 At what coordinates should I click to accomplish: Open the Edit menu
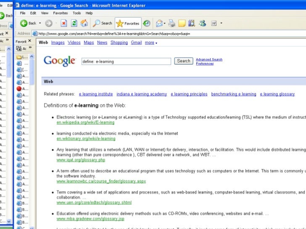click(33, 13)
